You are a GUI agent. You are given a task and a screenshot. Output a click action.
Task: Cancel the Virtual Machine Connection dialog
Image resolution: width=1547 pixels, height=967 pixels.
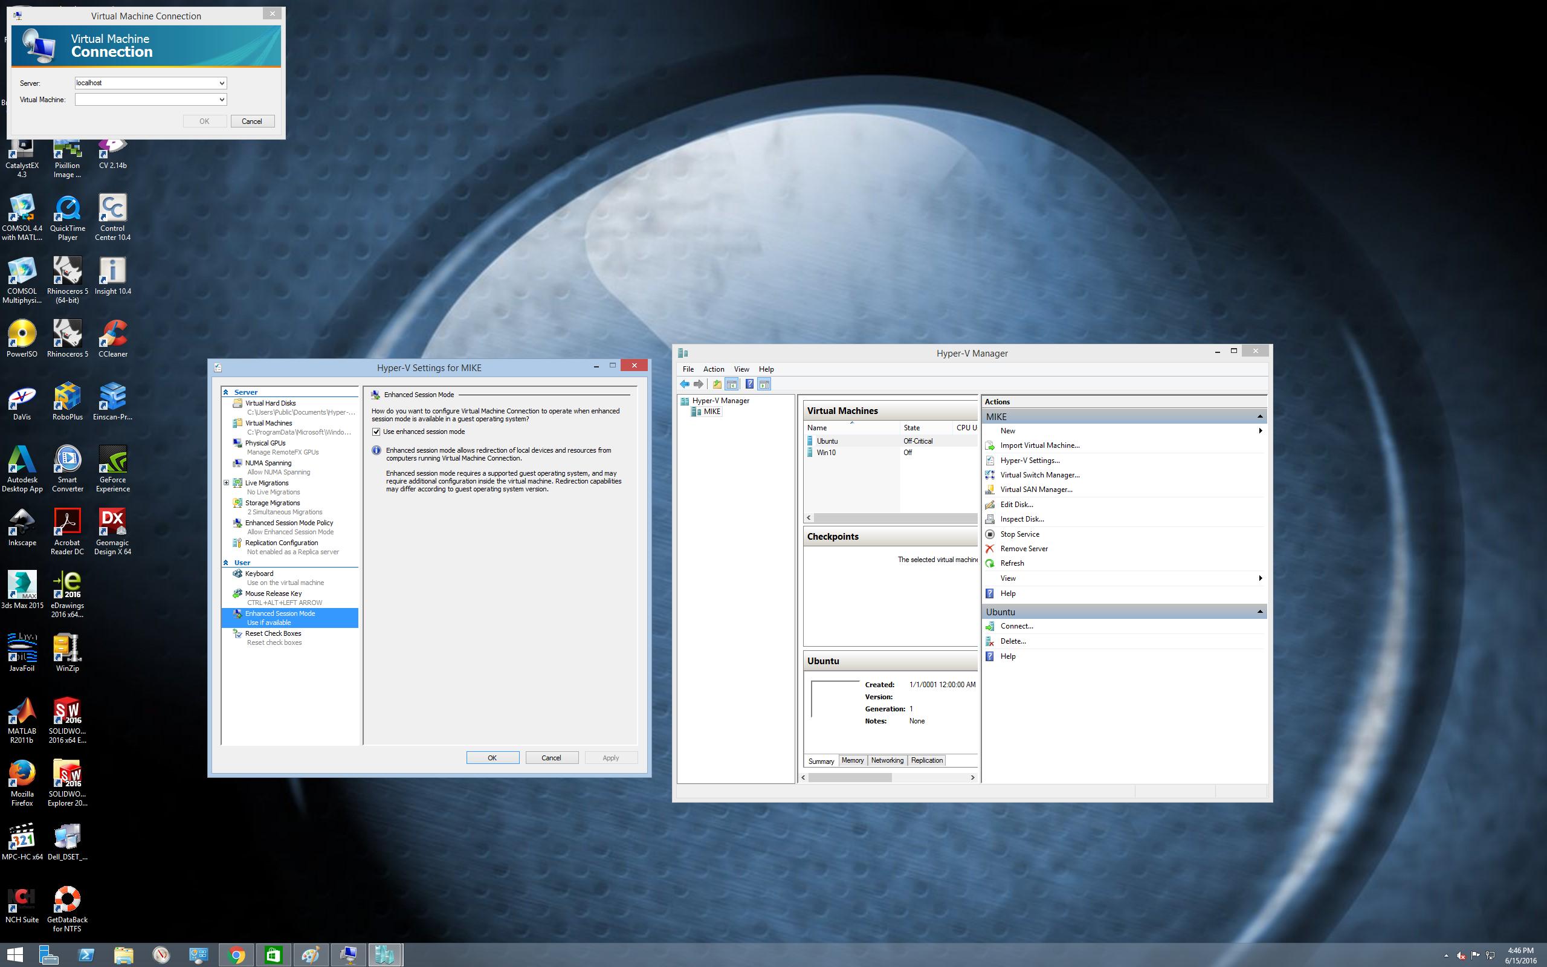click(x=252, y=121)
